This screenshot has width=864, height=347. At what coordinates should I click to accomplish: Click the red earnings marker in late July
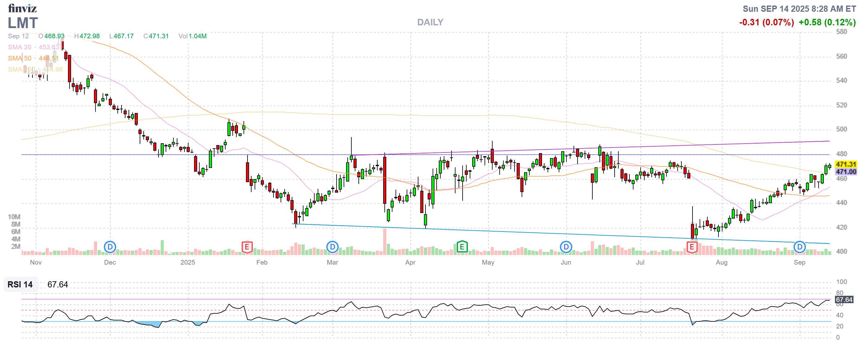(x=692, y=247)
